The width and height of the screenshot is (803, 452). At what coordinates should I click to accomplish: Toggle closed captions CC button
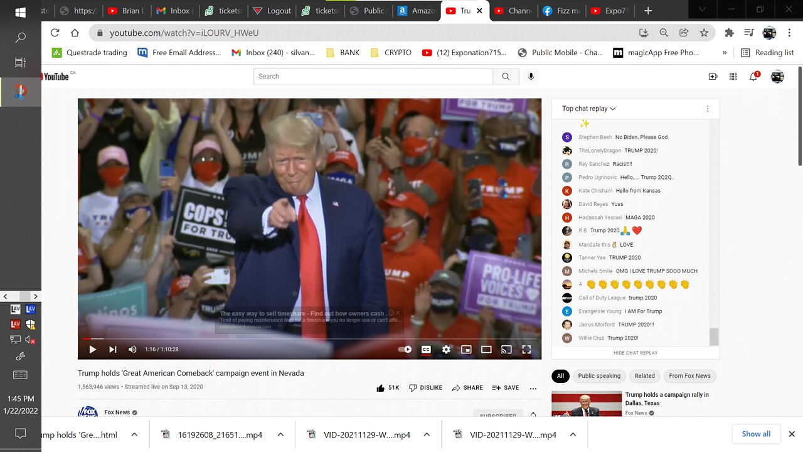pos(426,350)
